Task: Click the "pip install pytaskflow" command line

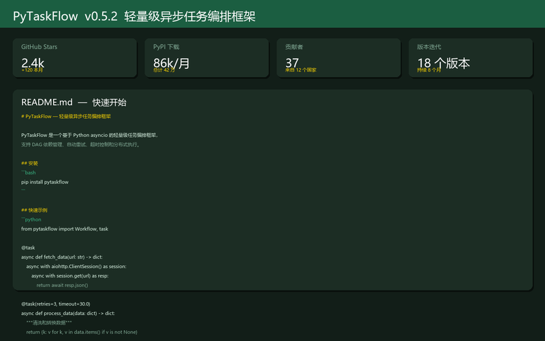Action: [x=45, y=182]
